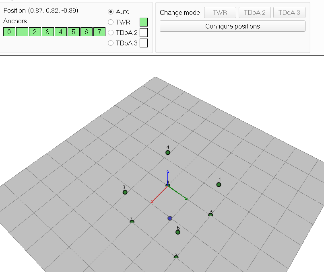Image resolution: width=324 pixels, height=272 pixels.
Task: Select anchor 6 marker on the grid
Action: coord(178,232)
